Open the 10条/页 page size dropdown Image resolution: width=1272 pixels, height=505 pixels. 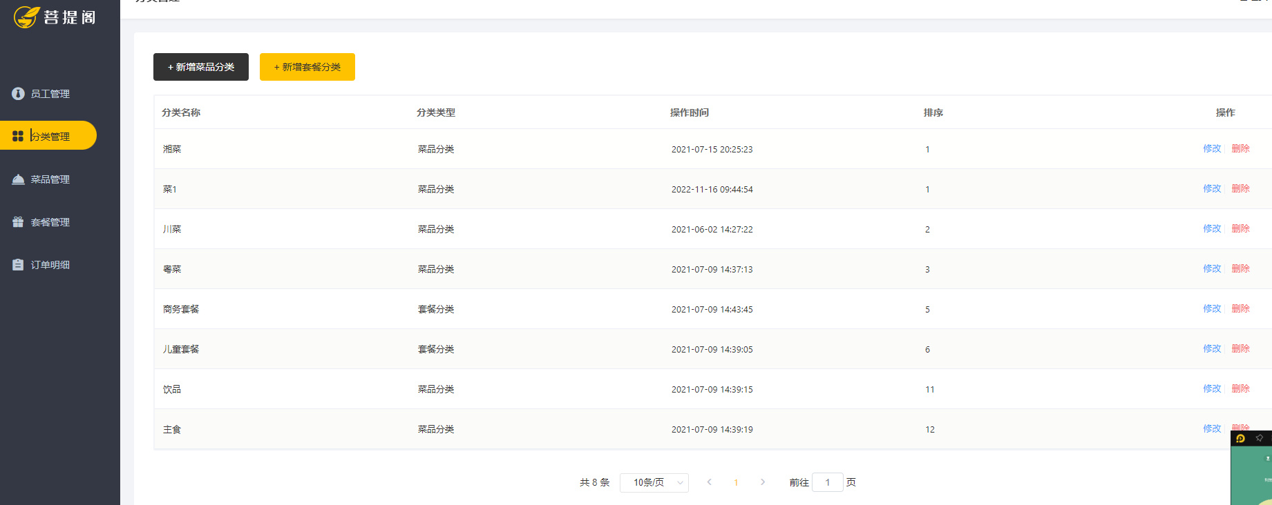(654, 482)
